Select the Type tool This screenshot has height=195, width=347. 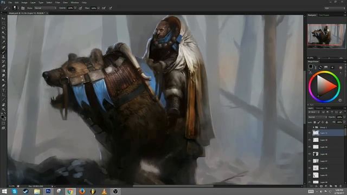(x=3, y=90)
